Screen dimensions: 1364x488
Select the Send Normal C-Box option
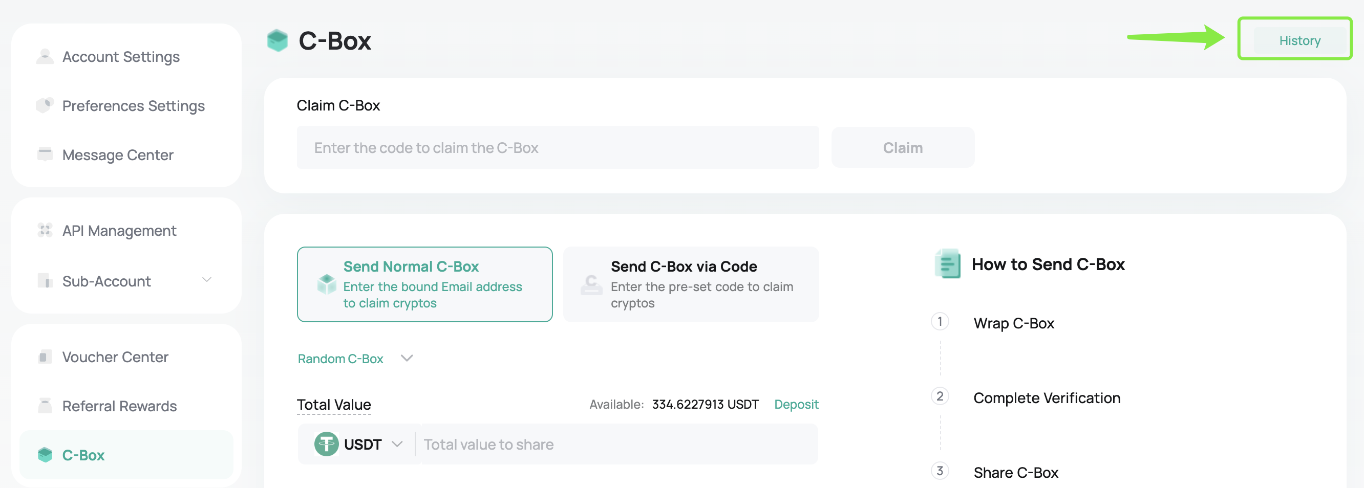424,284
